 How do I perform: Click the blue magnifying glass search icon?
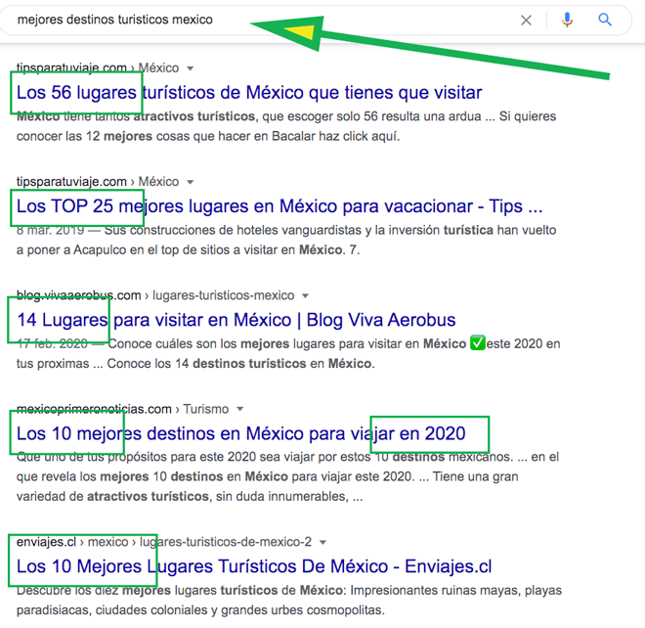pyautogui.click(x=605, y=20)
